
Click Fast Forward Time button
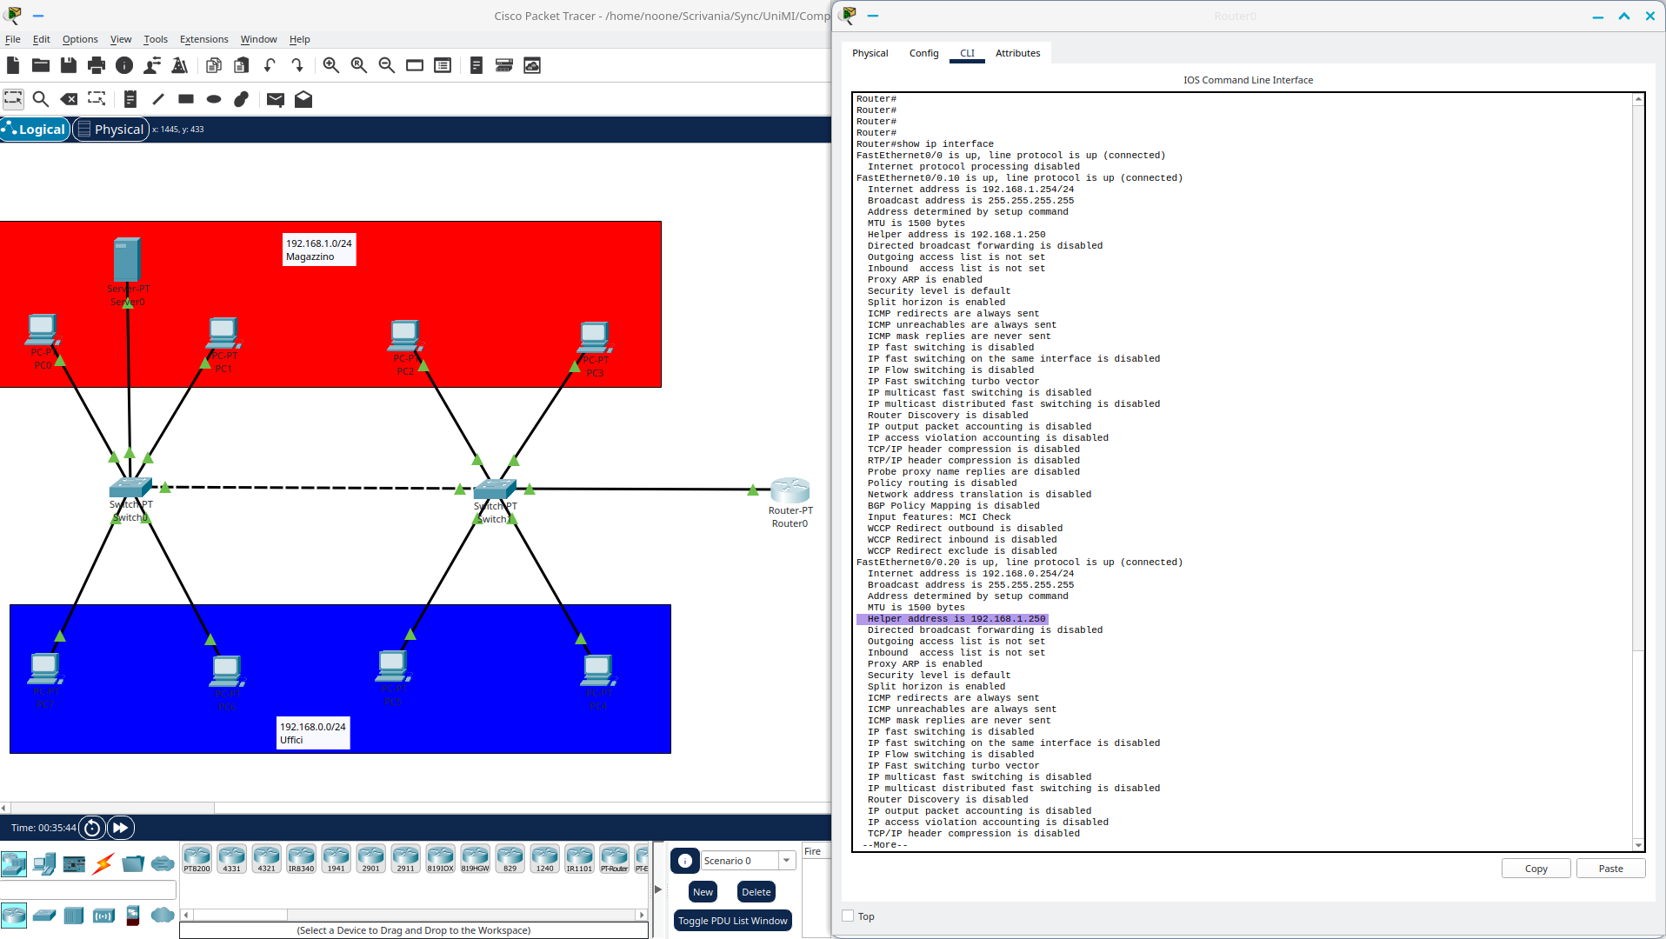121,828
